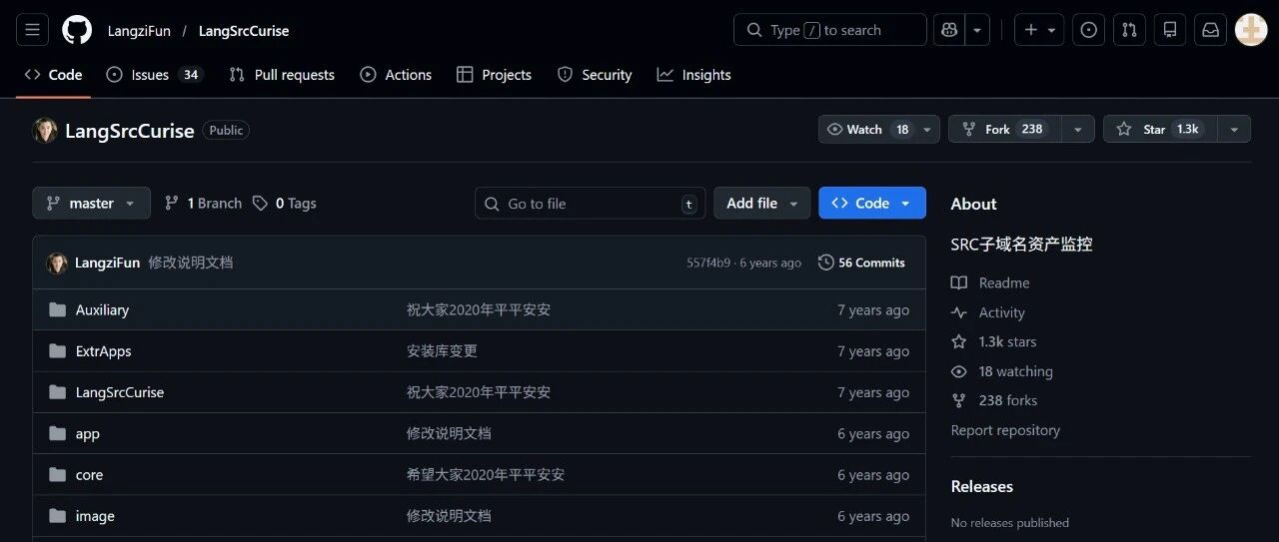This screenshot has height=542, width=1279.
Task: View the 0 Tags link
Action: coord(285,203)
